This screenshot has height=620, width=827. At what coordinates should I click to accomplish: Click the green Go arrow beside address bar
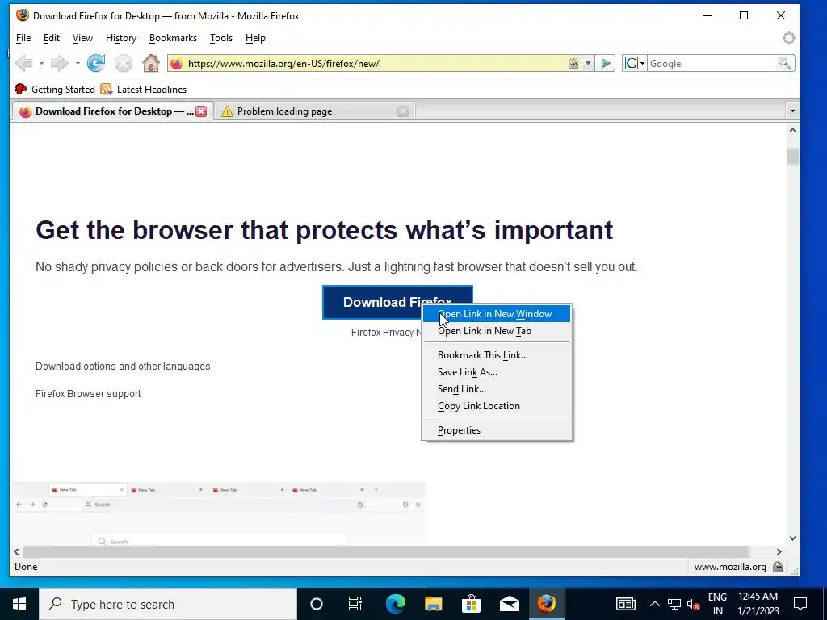(606, 63)
